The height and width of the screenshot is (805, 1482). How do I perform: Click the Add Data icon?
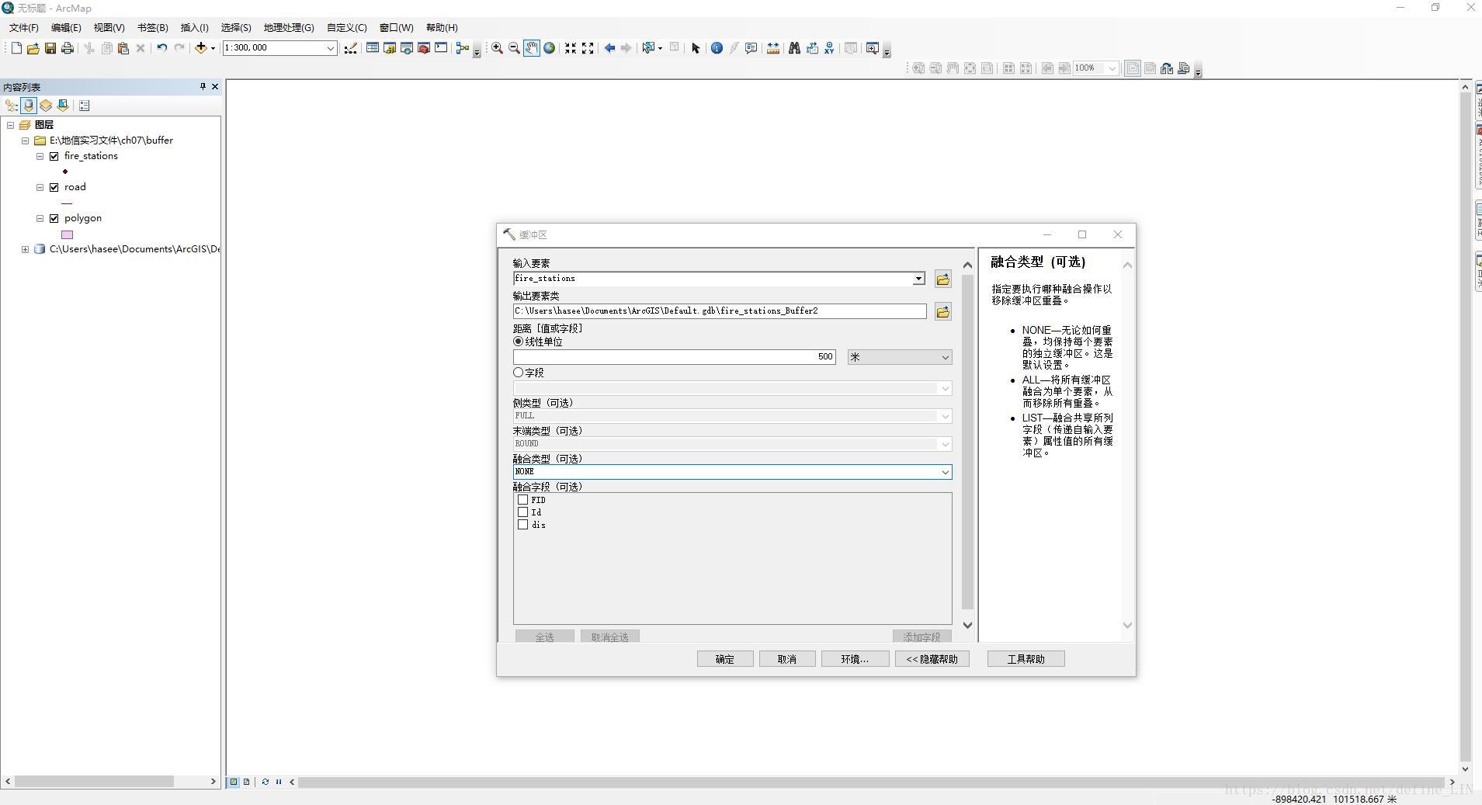pos(201,48)
